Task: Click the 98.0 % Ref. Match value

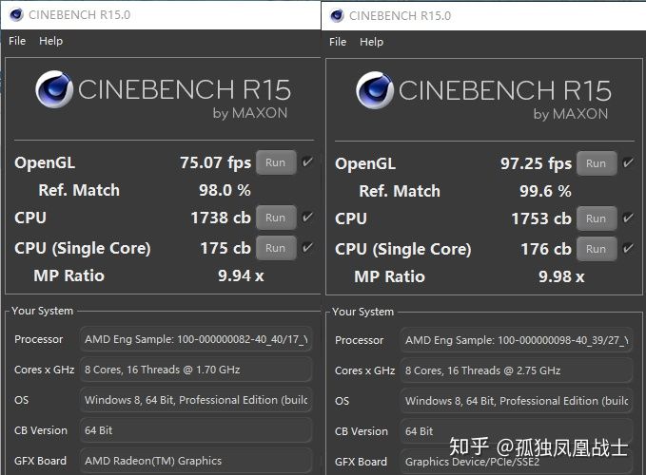Action: [x=225, y=190]
